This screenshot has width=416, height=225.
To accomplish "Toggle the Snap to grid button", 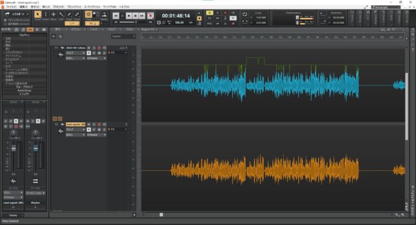I will pos(89,14).
